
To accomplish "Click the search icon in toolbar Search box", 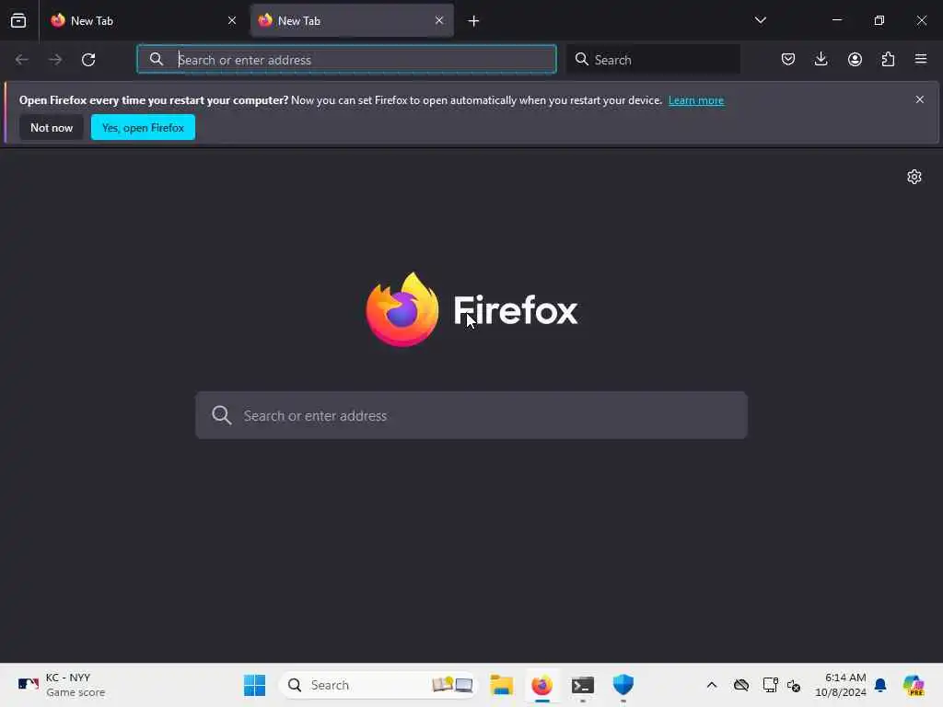I will point(582,59).
